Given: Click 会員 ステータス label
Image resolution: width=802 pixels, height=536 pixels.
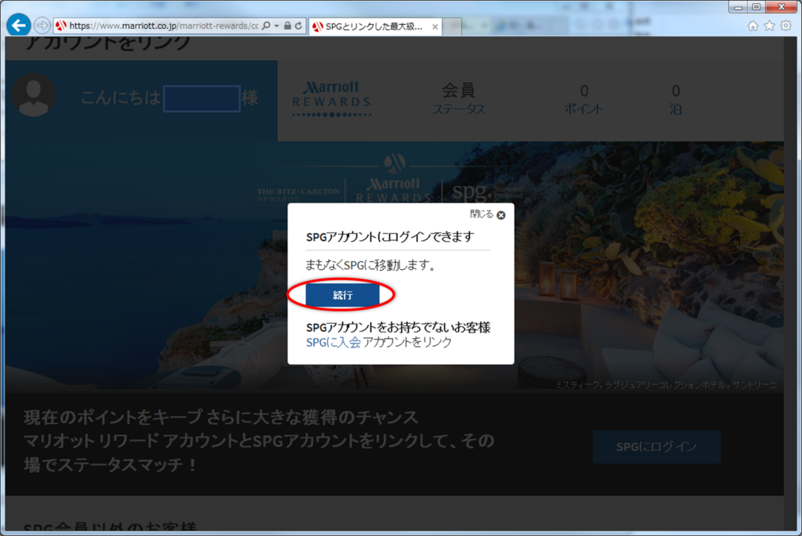Looking at the screenshot, I should pos(459,99).
